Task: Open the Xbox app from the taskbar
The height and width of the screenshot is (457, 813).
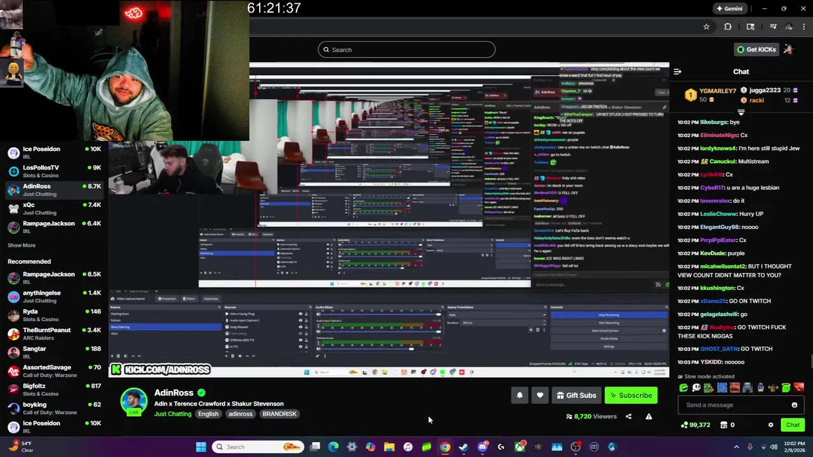Action: (520, 447)
